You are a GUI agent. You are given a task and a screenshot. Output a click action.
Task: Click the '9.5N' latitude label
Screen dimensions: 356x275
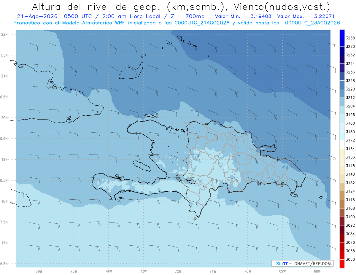[x=4, y=139]
